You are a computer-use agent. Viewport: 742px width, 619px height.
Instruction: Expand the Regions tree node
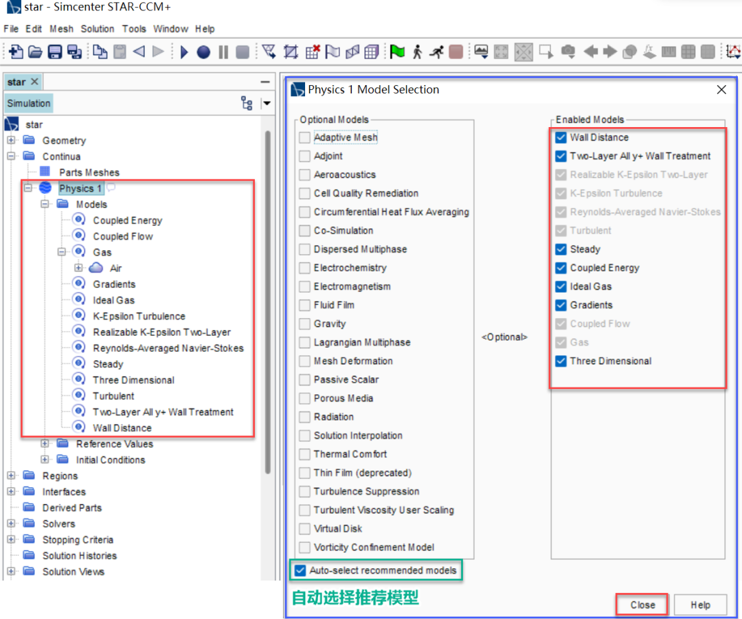pos(11,475)
